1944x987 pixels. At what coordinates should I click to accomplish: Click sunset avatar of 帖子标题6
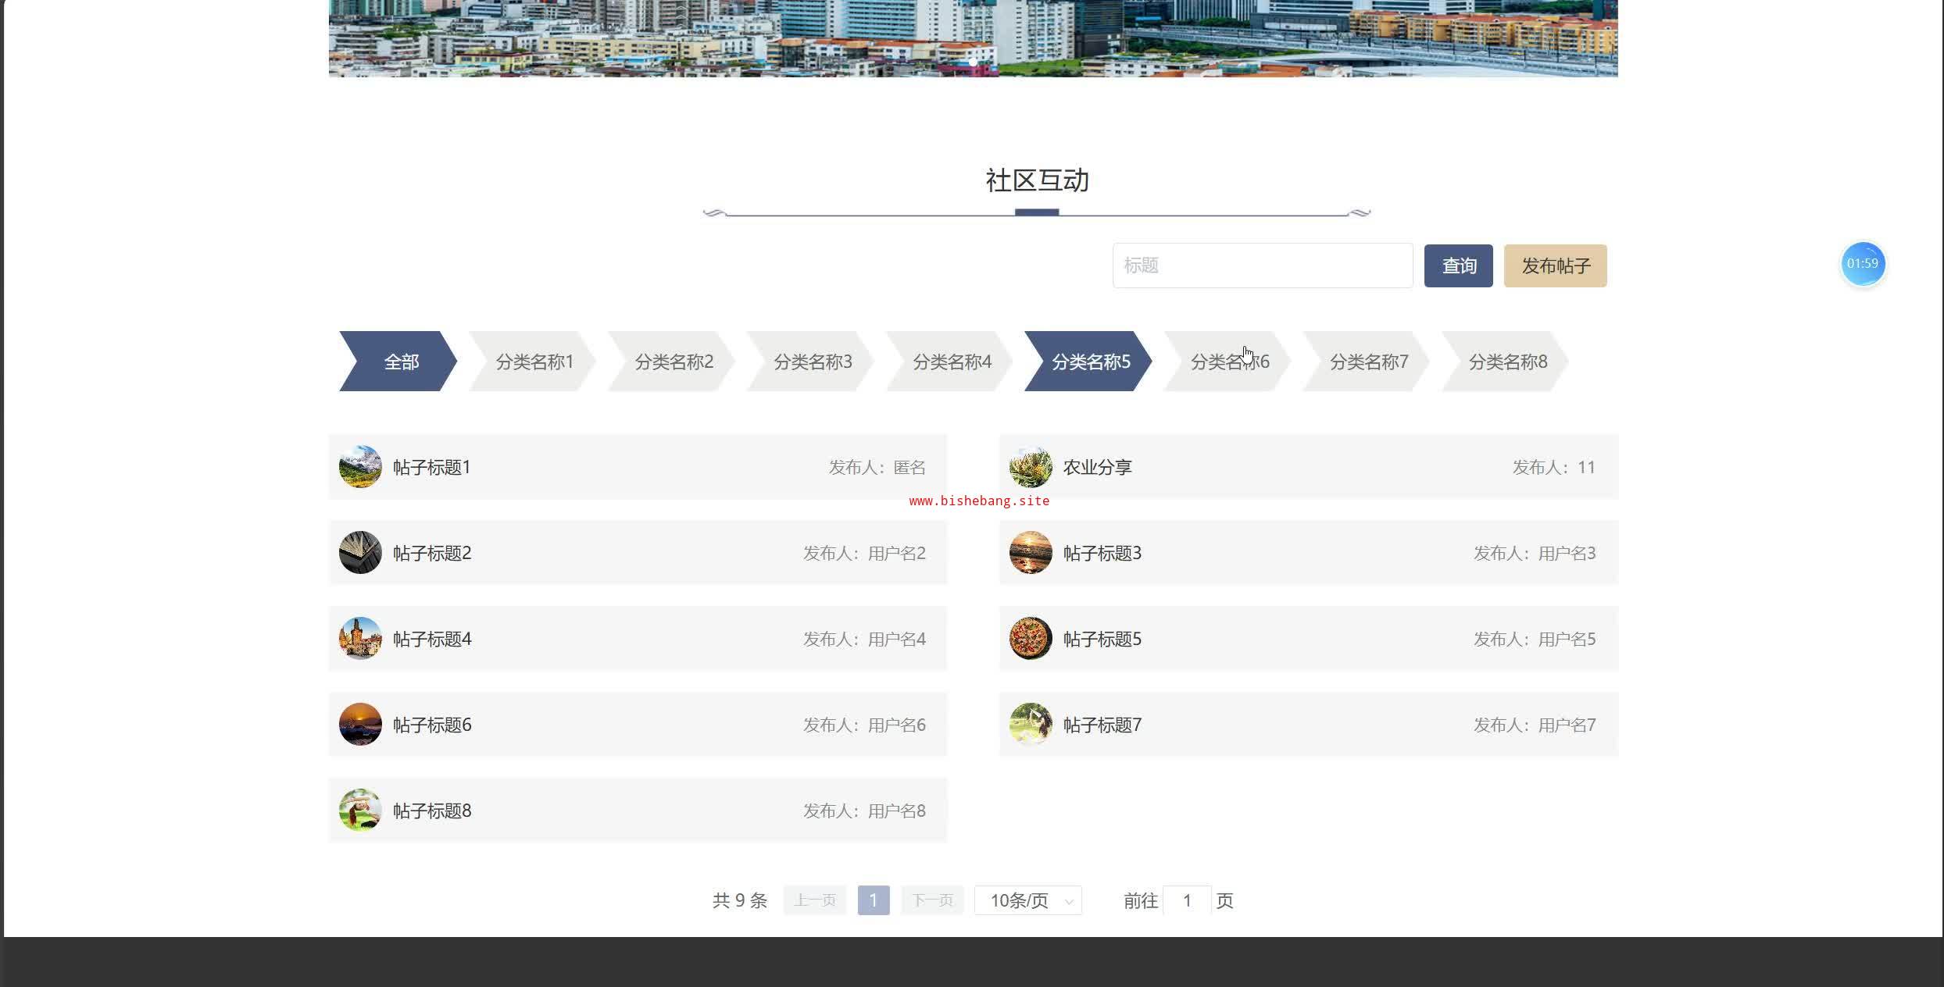(x=360, y=725)
